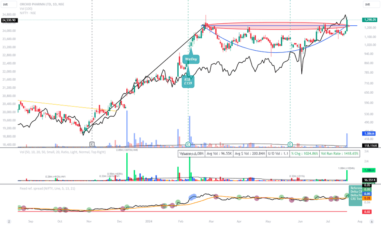Select the Fixed ref. spread indicator legend
The height and width of the screenshot is (225, 381).
[x=47, y=188]
